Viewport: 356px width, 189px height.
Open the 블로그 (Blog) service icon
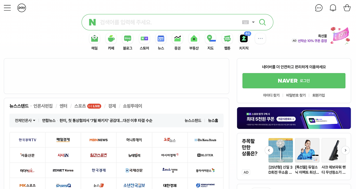(127, 38)
